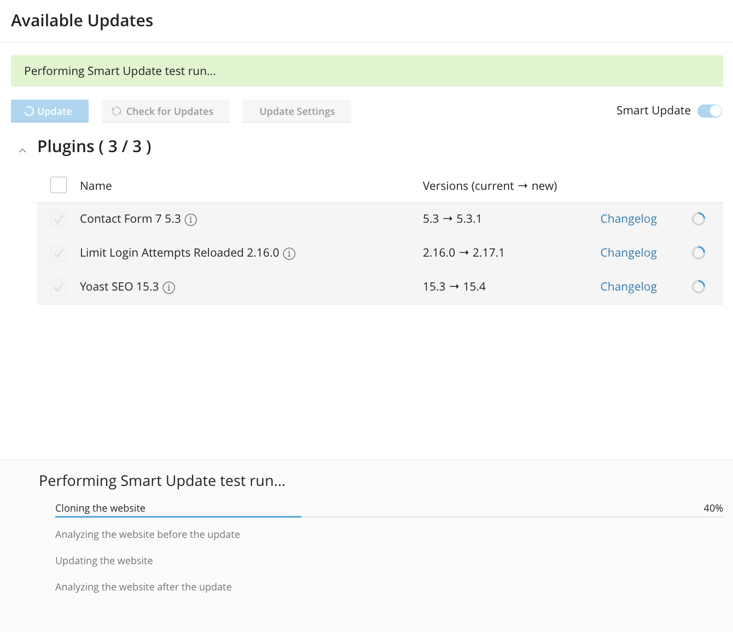Open Update Settings
733x632 pixels.
296,111
